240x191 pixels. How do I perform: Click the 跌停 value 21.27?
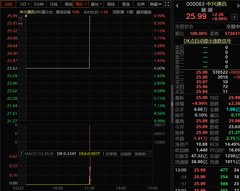coord(234,132)
